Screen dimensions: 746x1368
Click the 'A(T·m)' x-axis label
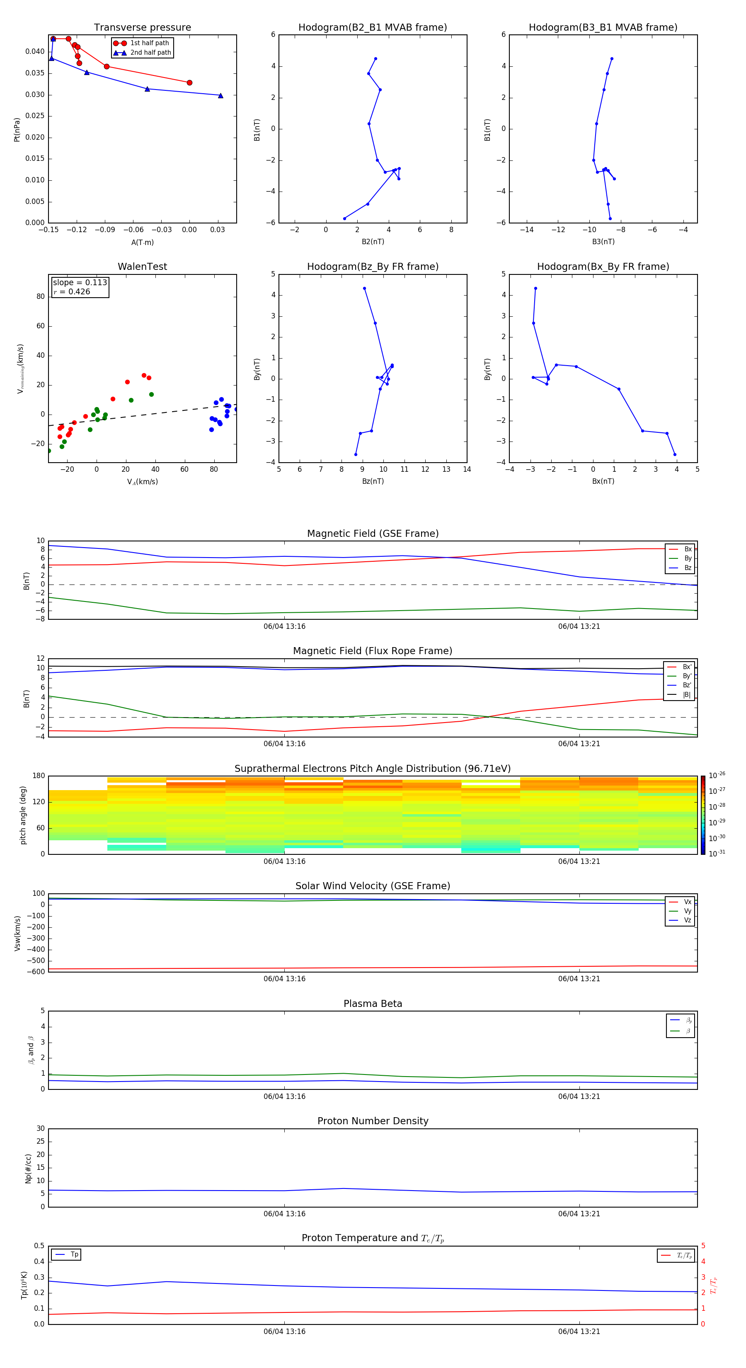(142, 243)
